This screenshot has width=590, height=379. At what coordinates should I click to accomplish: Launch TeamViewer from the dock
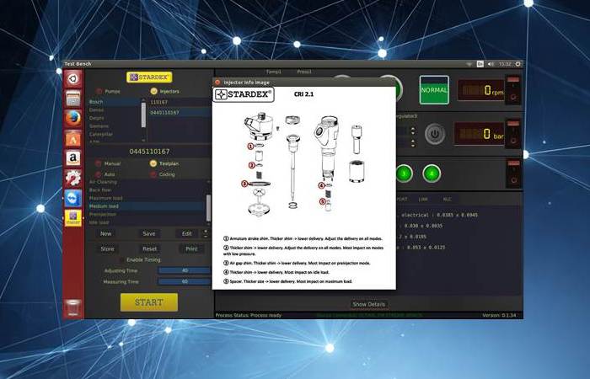point(72,197)
